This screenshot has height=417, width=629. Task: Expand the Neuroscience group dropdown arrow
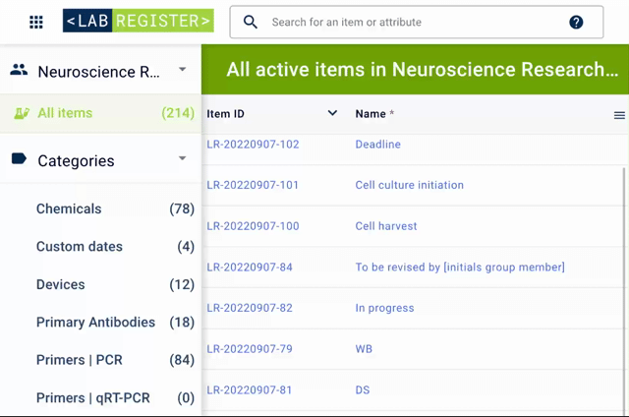[182, 69]
